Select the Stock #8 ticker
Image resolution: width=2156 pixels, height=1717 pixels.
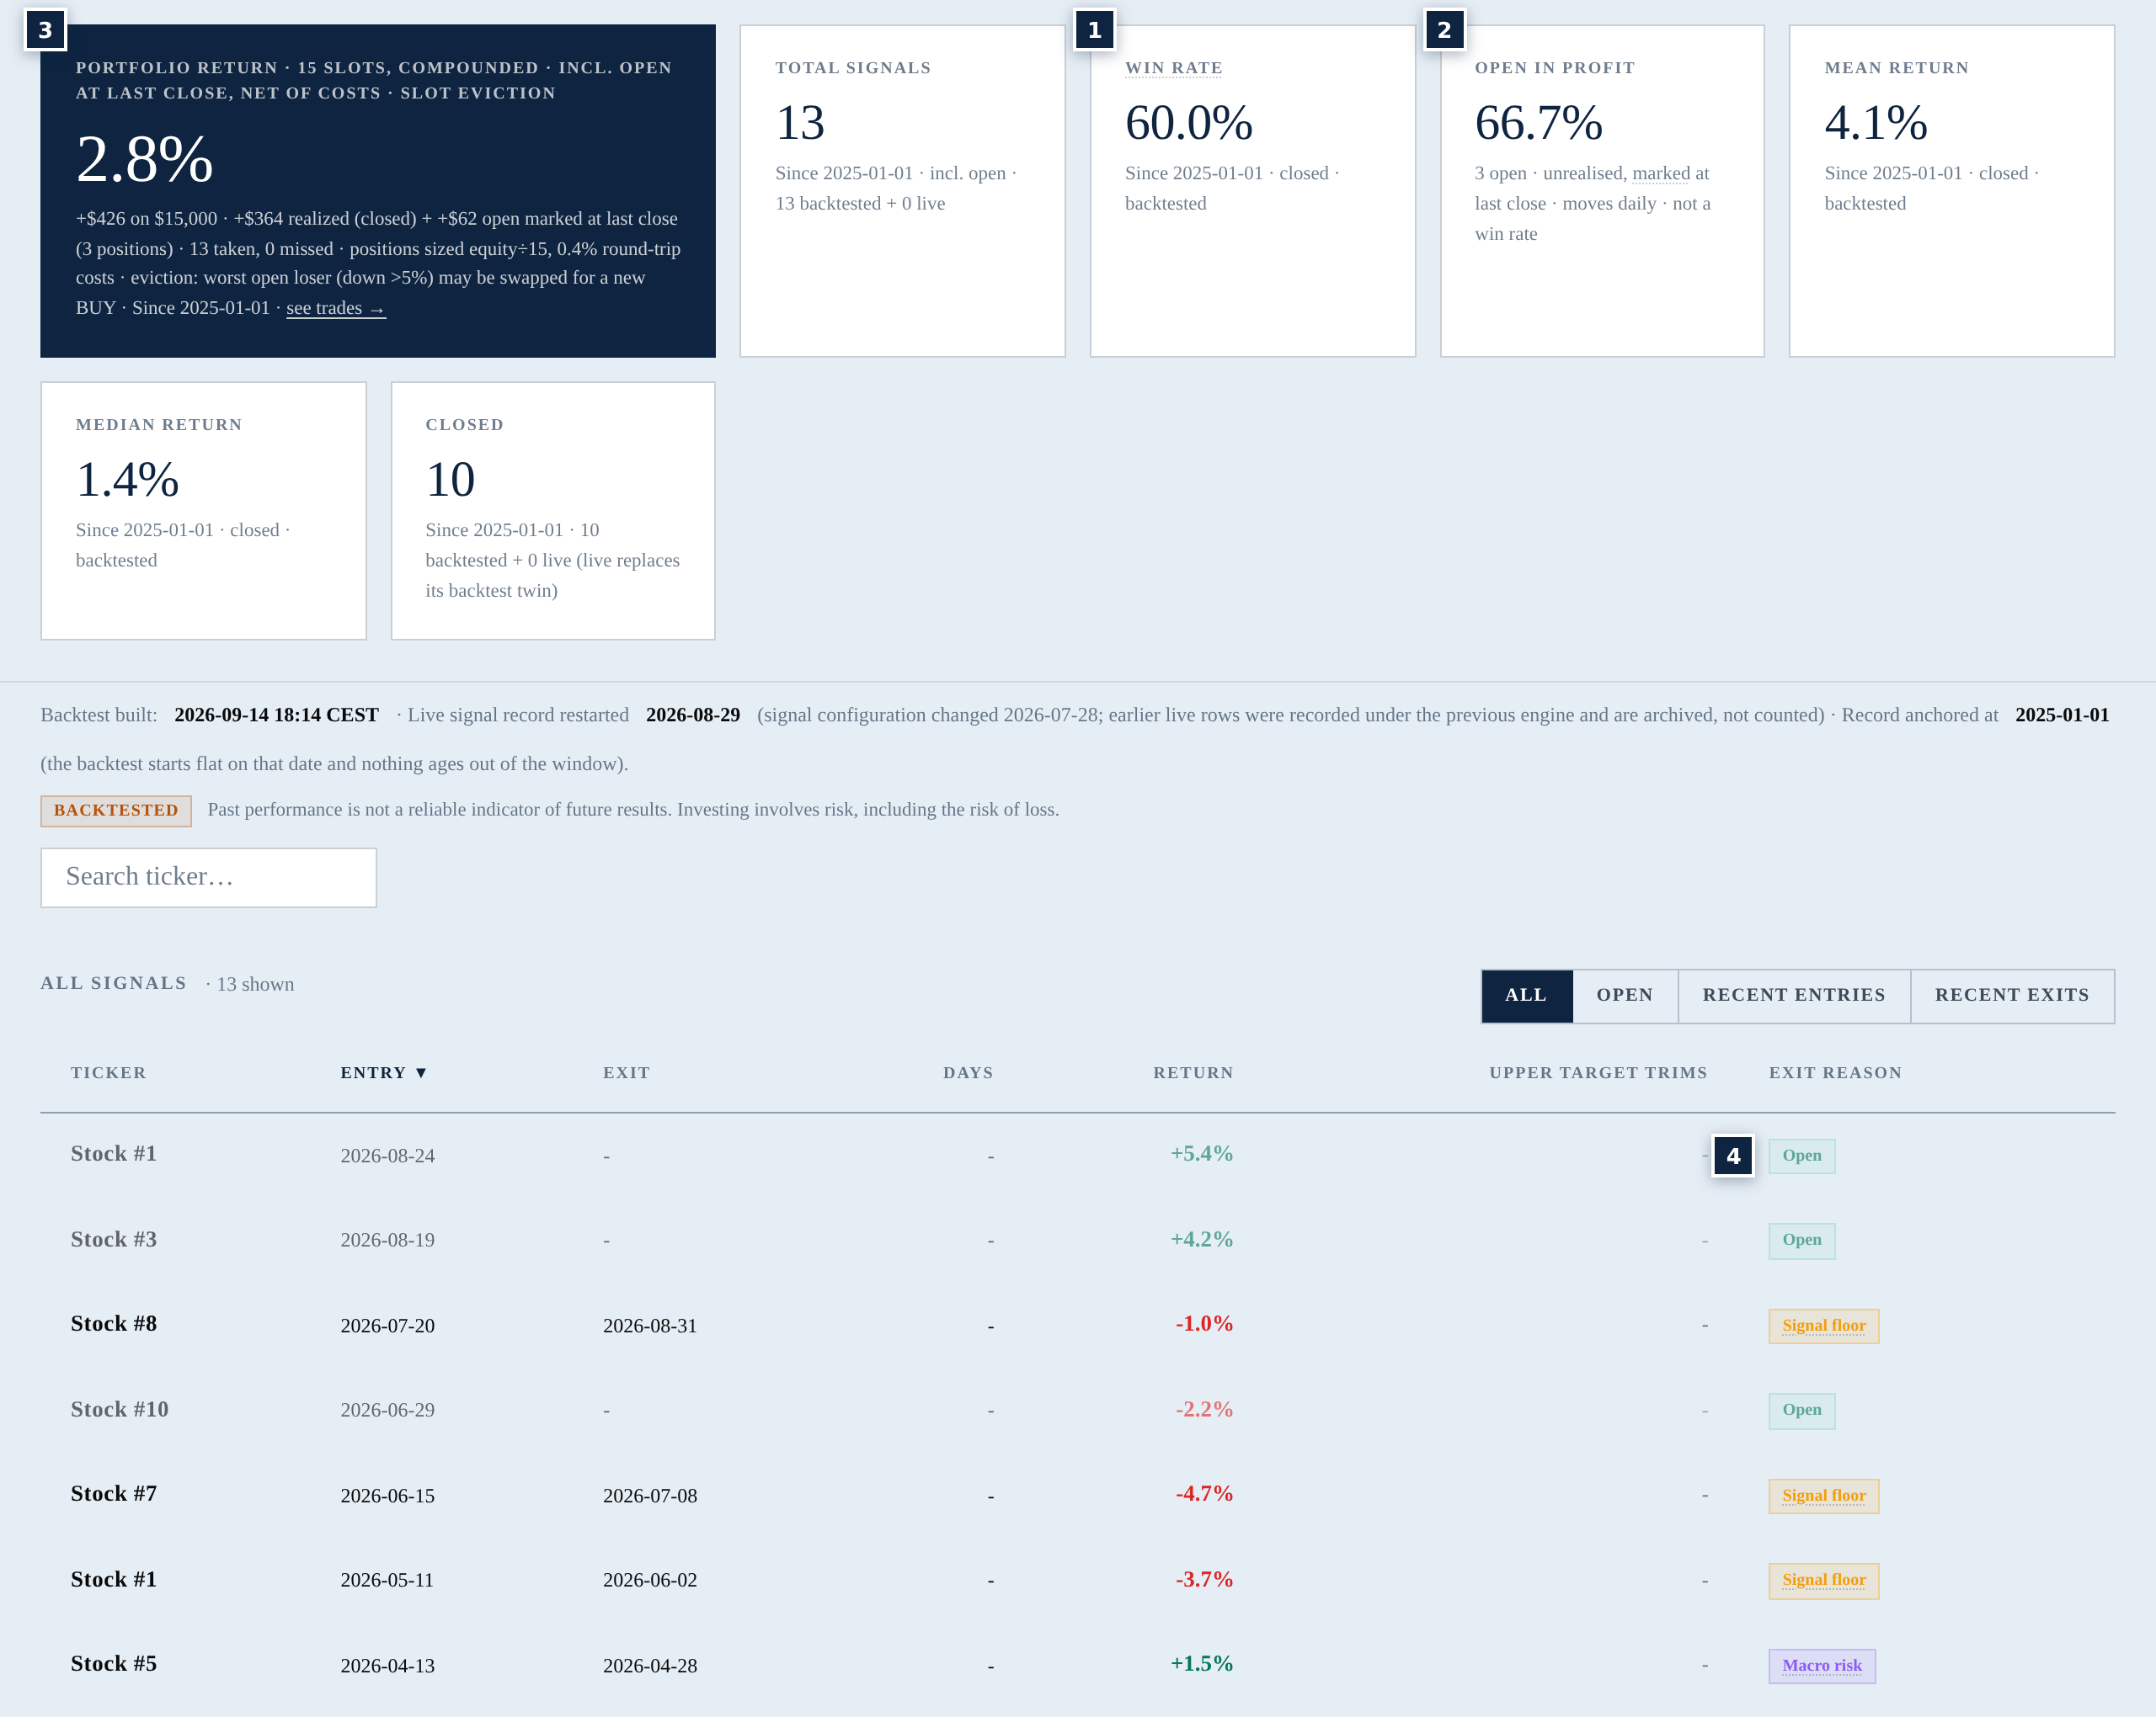click(x=113, y=1323)
